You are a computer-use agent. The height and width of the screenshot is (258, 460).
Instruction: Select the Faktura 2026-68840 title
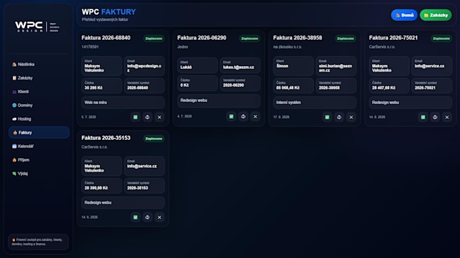tap(106, 38)
